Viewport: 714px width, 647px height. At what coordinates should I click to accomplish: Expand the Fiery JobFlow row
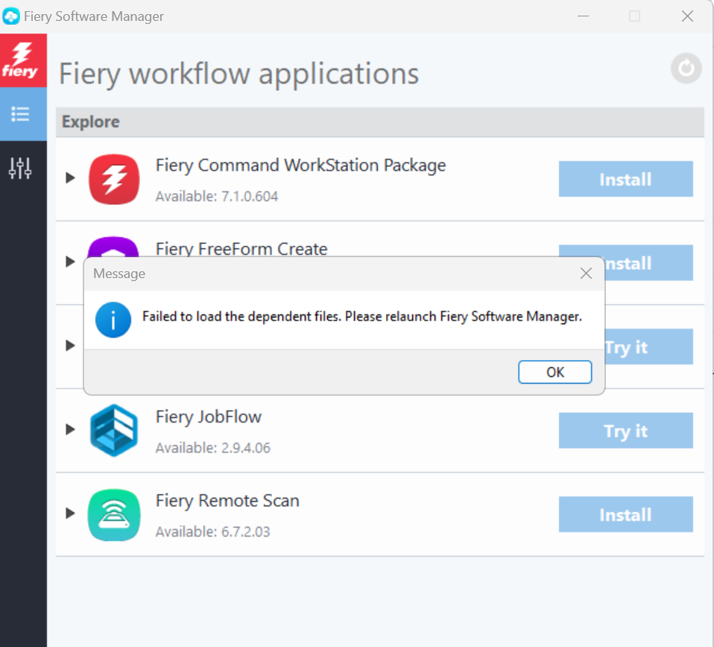(x=70, y=429)
